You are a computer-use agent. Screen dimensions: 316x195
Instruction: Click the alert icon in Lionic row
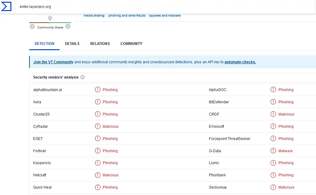273,163
